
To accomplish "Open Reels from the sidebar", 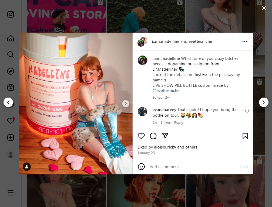I will pyautogui.click(x=11, y=88).
